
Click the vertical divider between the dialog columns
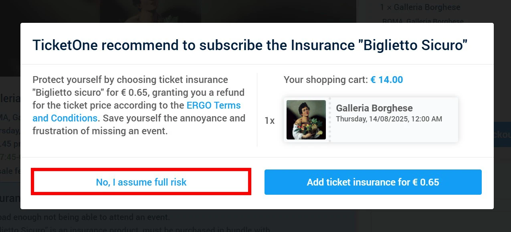point(257,110)
